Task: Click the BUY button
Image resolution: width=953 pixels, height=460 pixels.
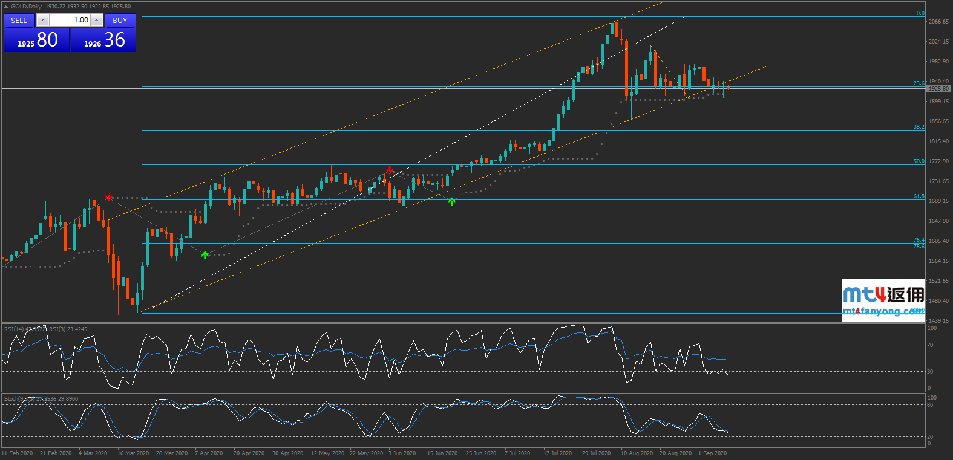Action: coord(120,21)
